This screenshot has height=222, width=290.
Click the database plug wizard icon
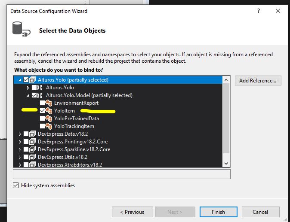tap(21, 30)
